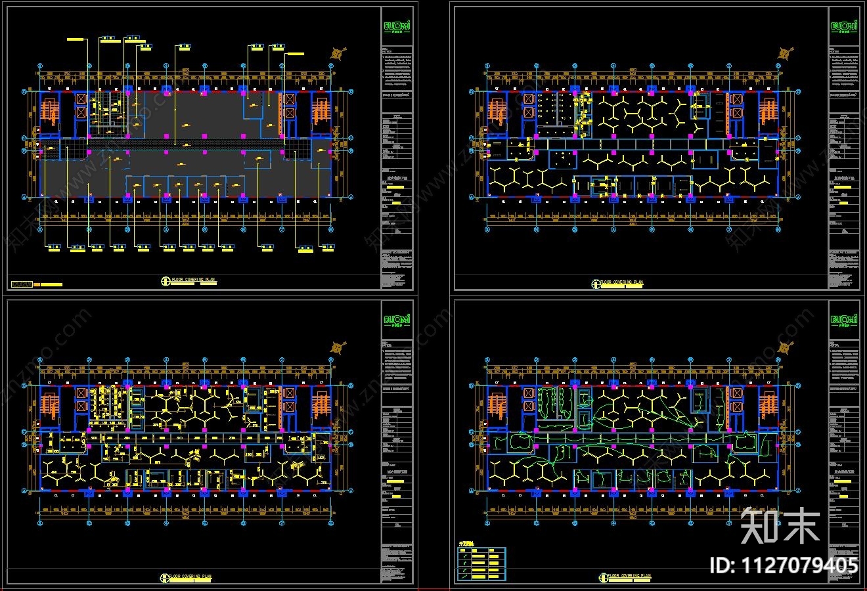
Task: Click 'FLOOR COVERING PLAN' title in top-left sheet
Action: coord(193,280)
